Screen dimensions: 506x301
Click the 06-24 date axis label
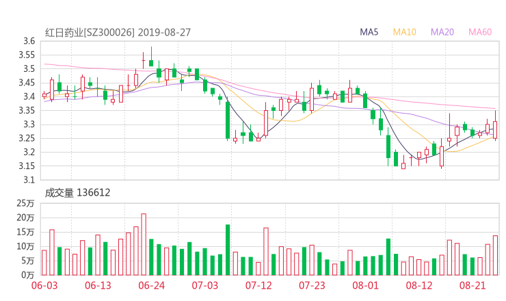pos(151,285)
